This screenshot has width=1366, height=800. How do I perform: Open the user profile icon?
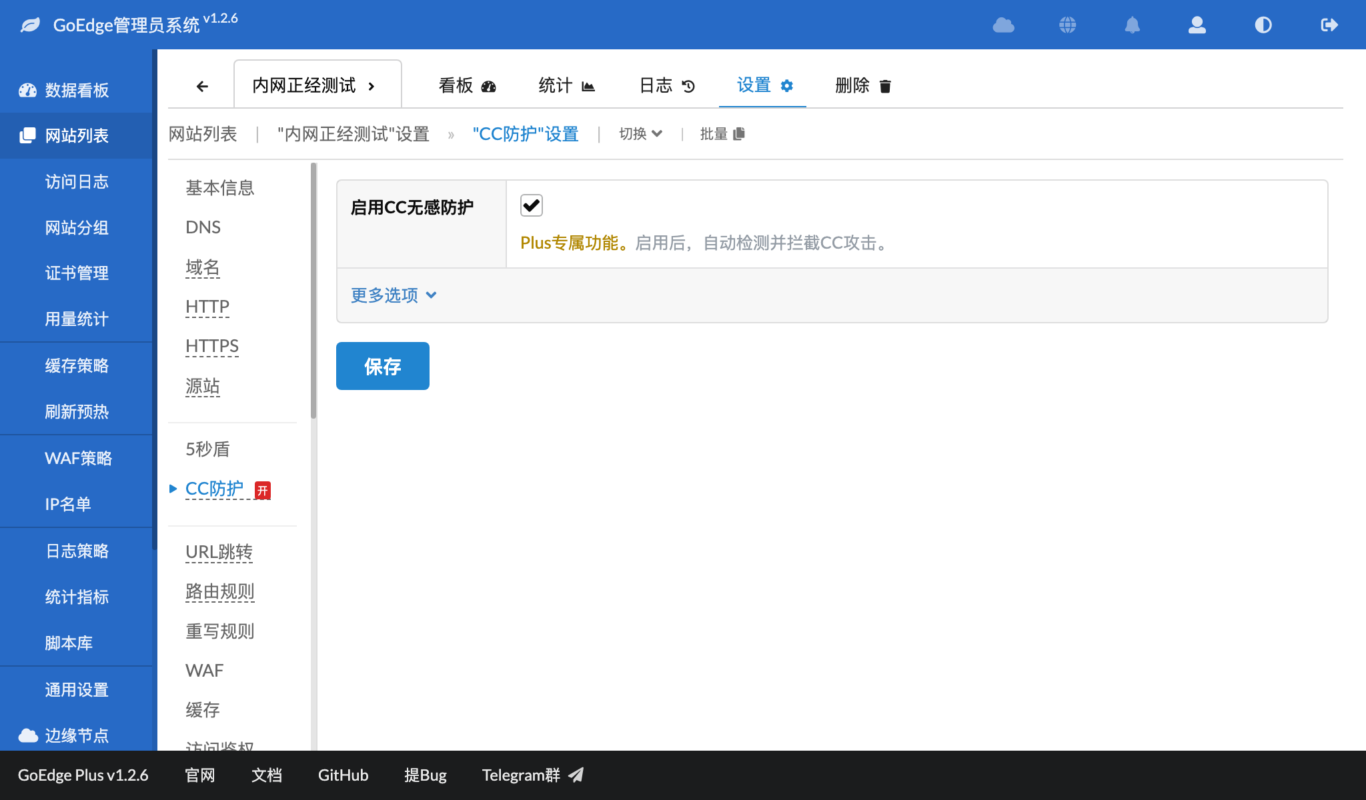(1197, 25)
